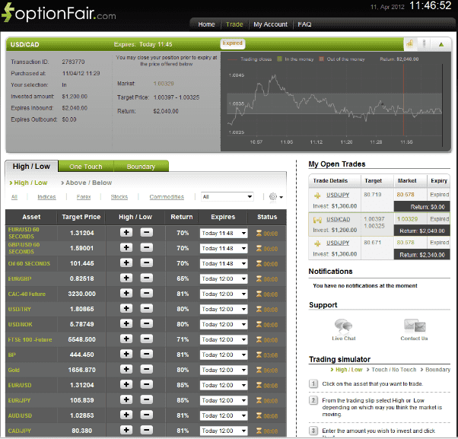Click the USD/CAD price chart
This screenshot has width=458, height=439.
coord(336,101)
